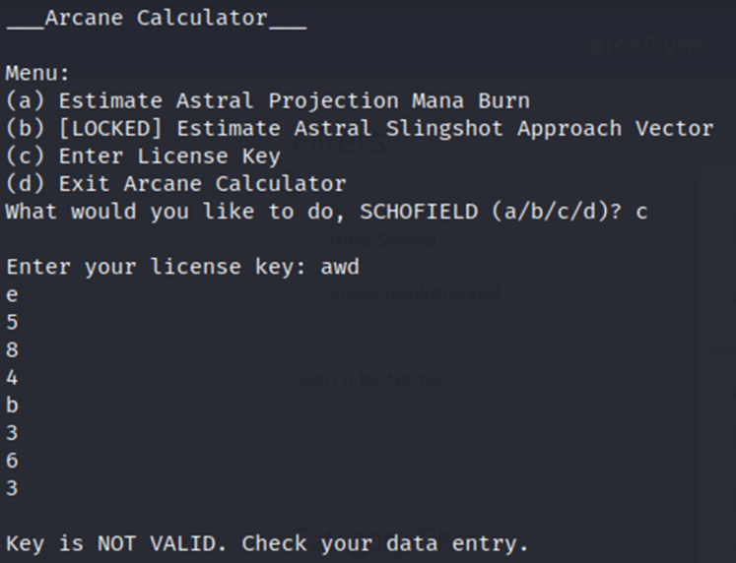Click the faint Filters heading
This screenshot has width=736, height=563.
point(339,145)
